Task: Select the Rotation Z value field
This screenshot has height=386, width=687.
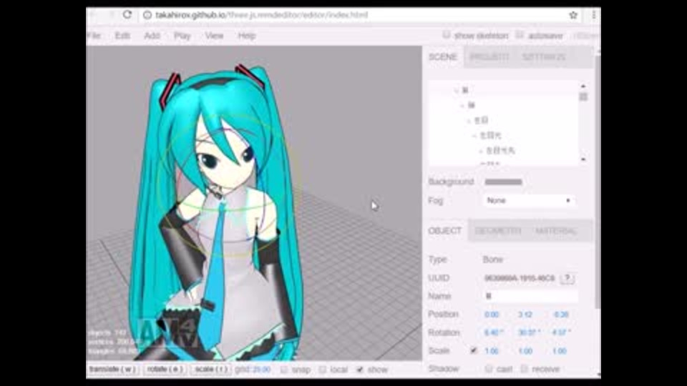Action: 562,332
